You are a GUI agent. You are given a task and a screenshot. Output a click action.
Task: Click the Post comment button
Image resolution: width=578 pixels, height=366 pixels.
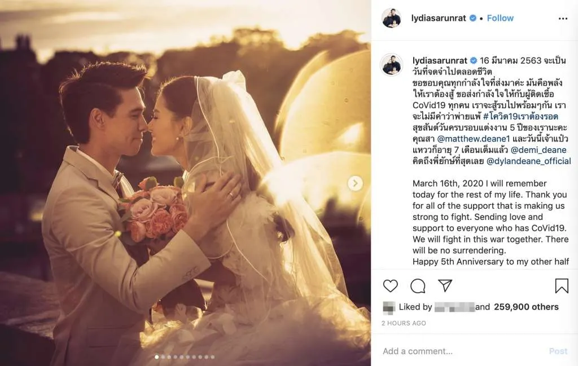[558, 351]
